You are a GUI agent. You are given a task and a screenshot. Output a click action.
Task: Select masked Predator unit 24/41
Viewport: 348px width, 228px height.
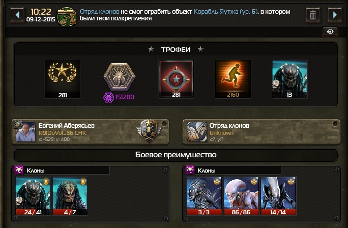33,196
